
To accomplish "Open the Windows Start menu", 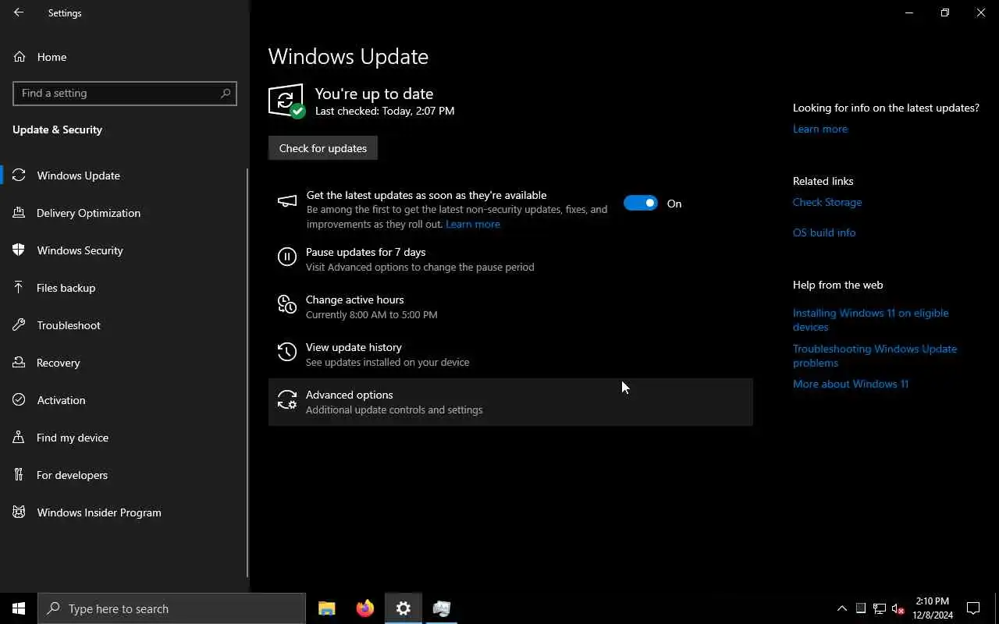I will 19,608.
